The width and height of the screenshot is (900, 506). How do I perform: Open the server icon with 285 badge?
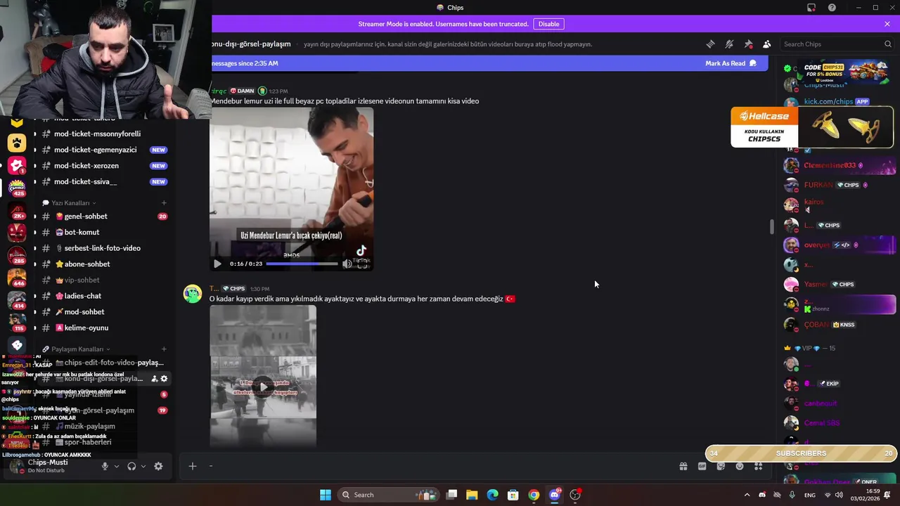pos(17,255)
